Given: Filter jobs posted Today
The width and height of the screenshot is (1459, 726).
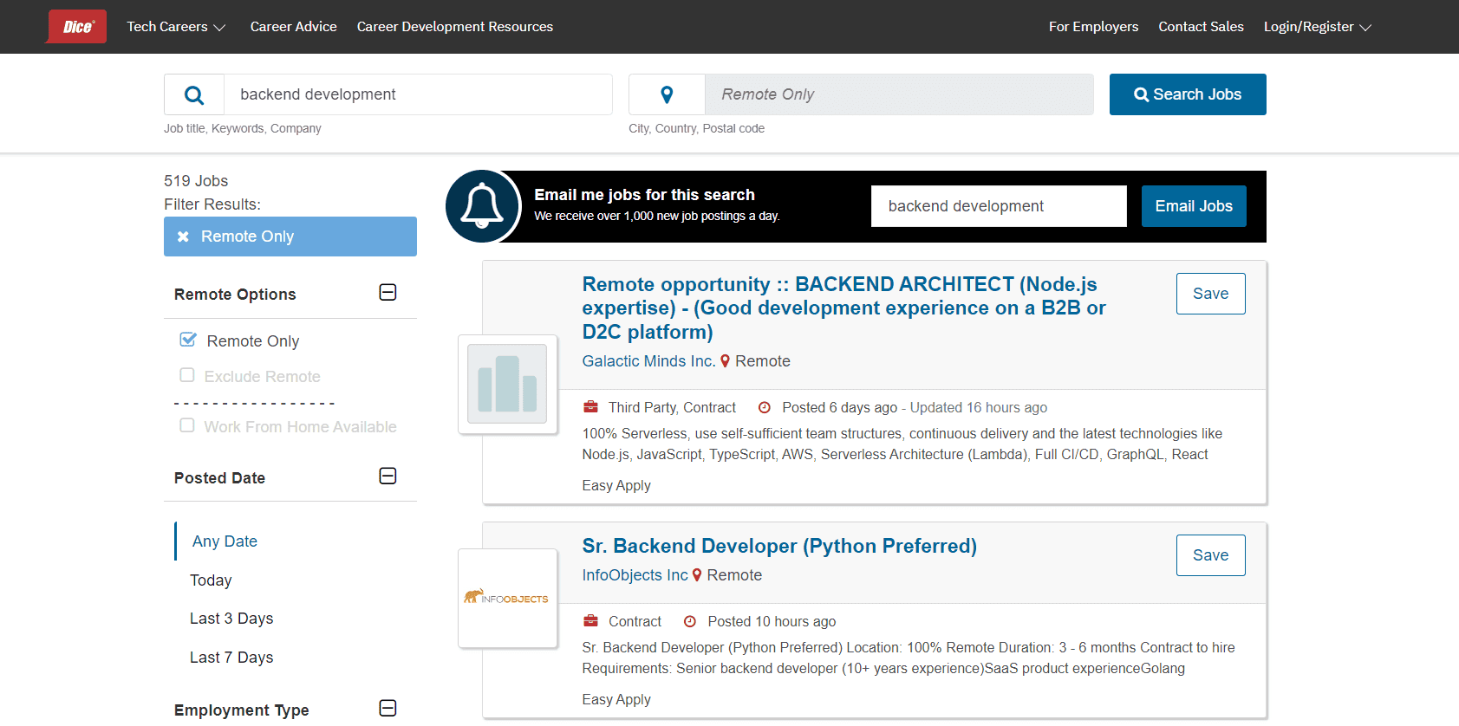Looking at the screenshot, I should [x=211, y=580].
